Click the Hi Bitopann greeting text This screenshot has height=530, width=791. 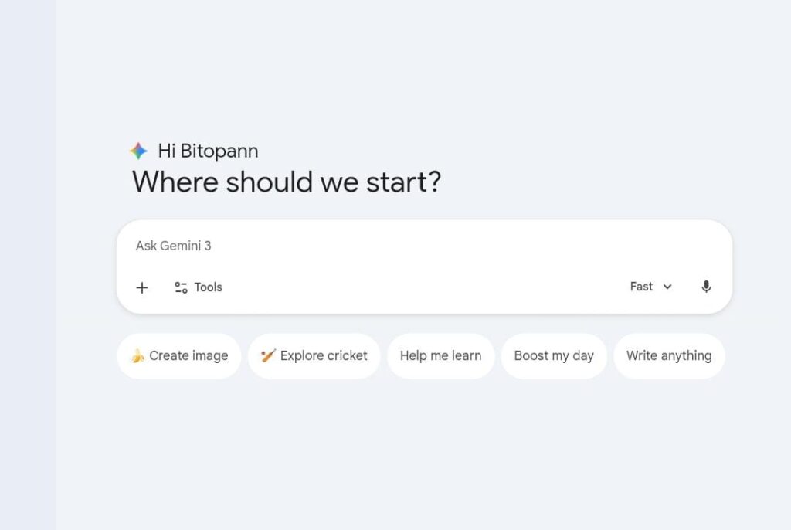click(208, 151)
